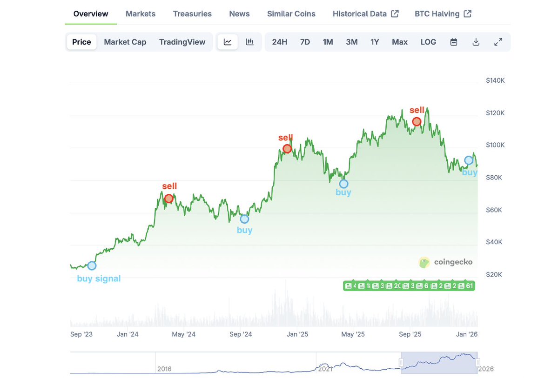Click the first green news marker icon

click(349, 285)
